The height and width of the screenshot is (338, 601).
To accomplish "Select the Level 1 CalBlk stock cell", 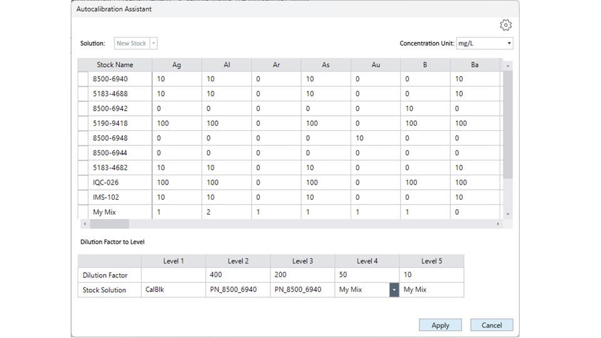I will [x=173, y=290].
